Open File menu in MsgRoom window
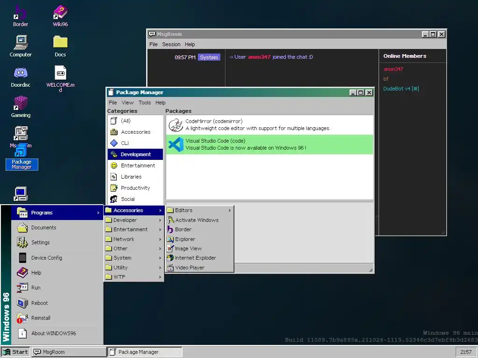Viewport: 478px width, 358px height. pyautogui.click(x=153, y=44)
